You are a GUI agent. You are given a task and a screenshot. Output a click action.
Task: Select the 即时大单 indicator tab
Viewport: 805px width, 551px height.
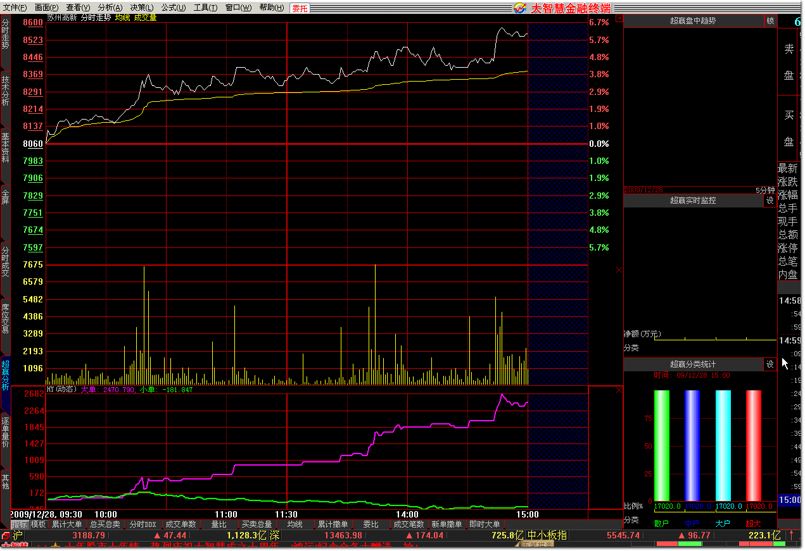coord(485,524)
